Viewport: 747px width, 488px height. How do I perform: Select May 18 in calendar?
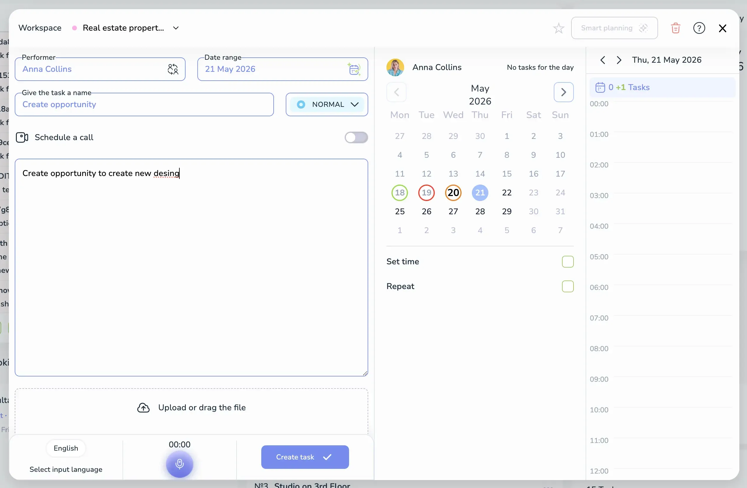[399, 192]
